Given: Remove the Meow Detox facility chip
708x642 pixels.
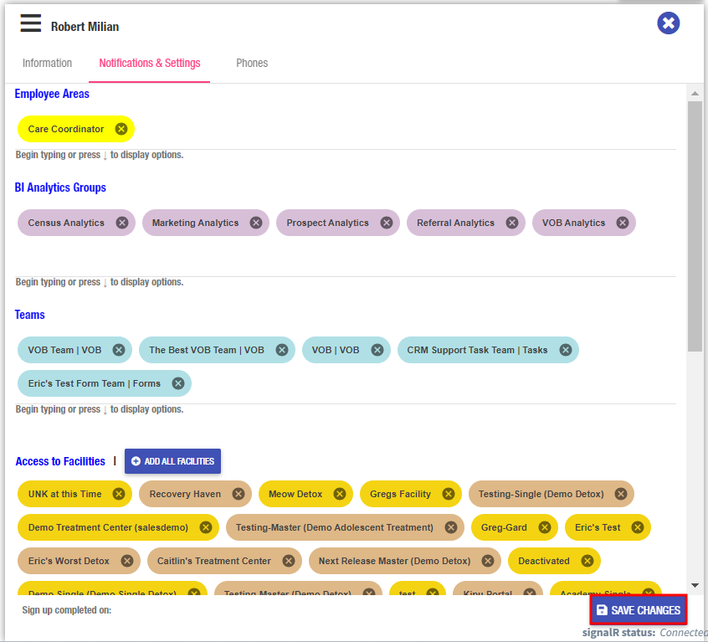Looking at the screenshot, I should point(340,494).
